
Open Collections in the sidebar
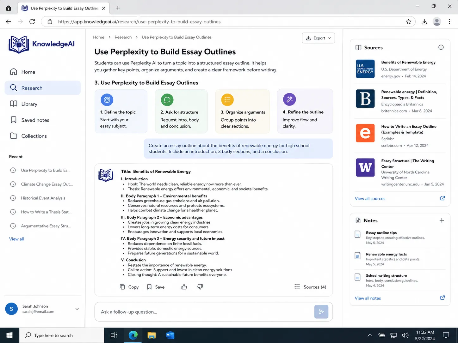tap(43, 136)
